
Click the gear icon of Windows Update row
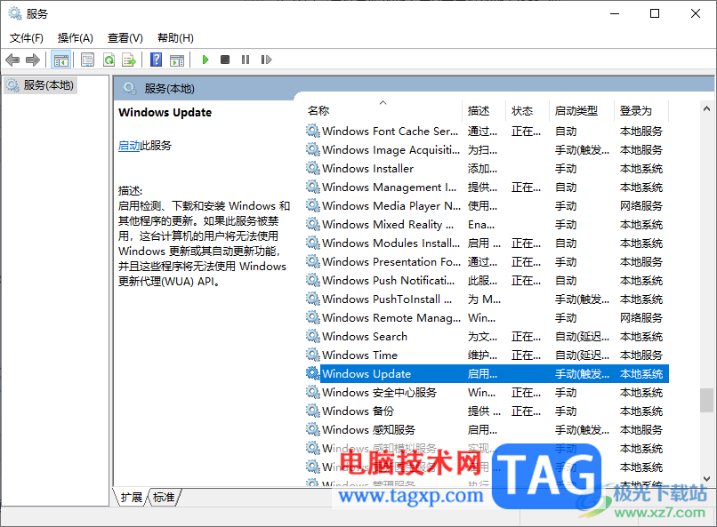(x=313, y=373)
